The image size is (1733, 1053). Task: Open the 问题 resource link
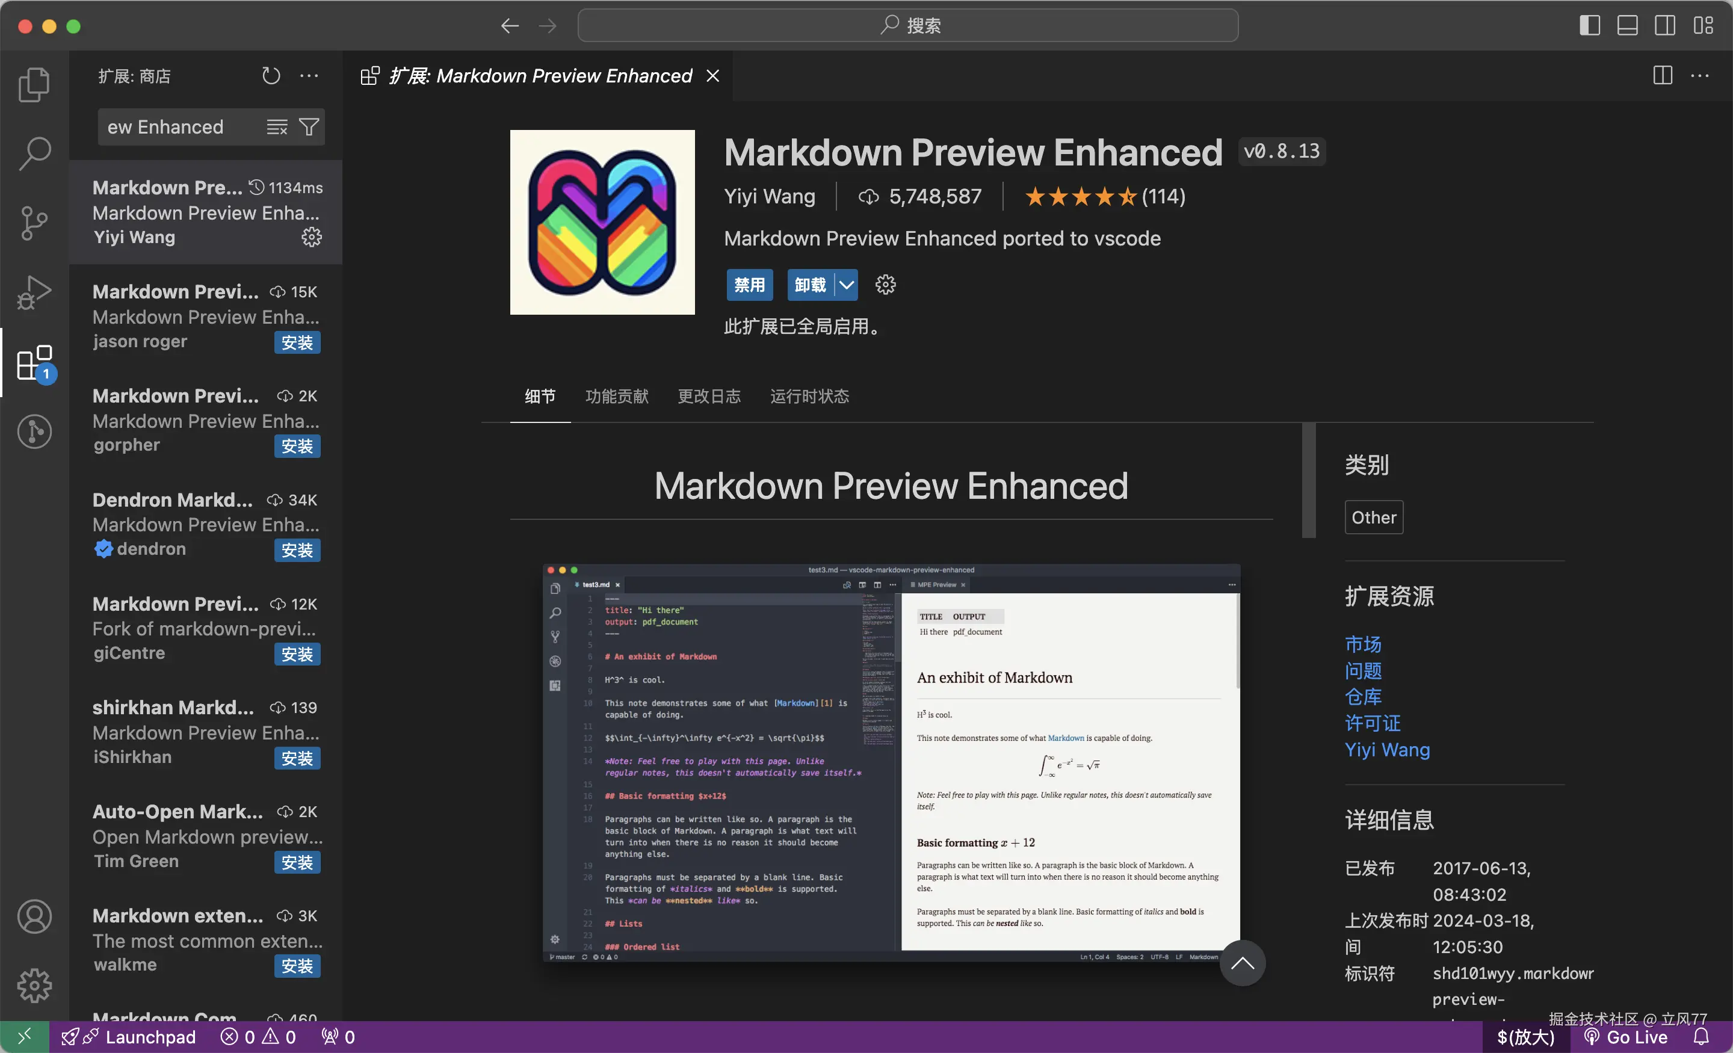pos(1363,670)
